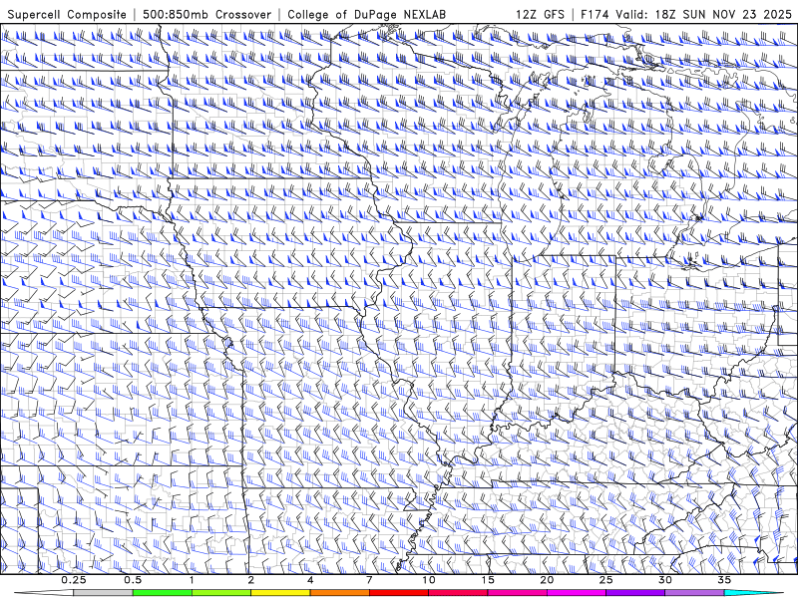Click the "Supercell Composite" title text
The image size is (798, 598).
coord(67,14)
